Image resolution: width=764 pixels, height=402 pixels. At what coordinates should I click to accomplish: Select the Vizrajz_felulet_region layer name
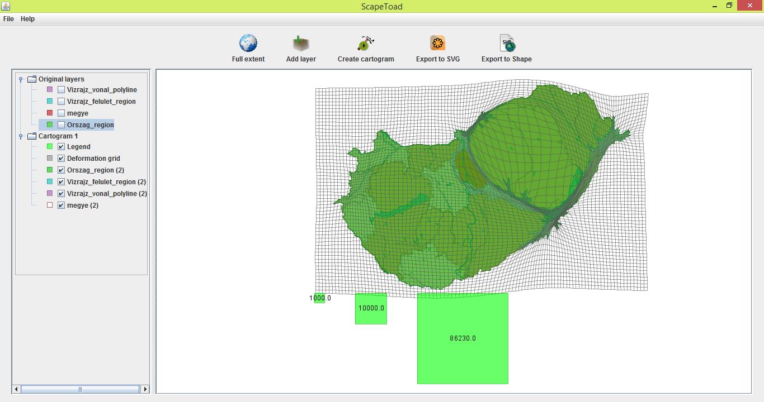pyautogui.click(x=101, y=102)
